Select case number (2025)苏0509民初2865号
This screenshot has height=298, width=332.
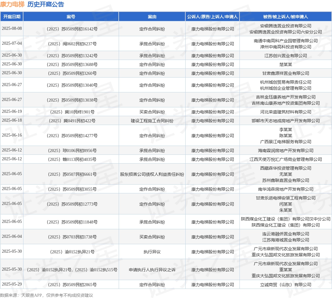click(72, 285)
